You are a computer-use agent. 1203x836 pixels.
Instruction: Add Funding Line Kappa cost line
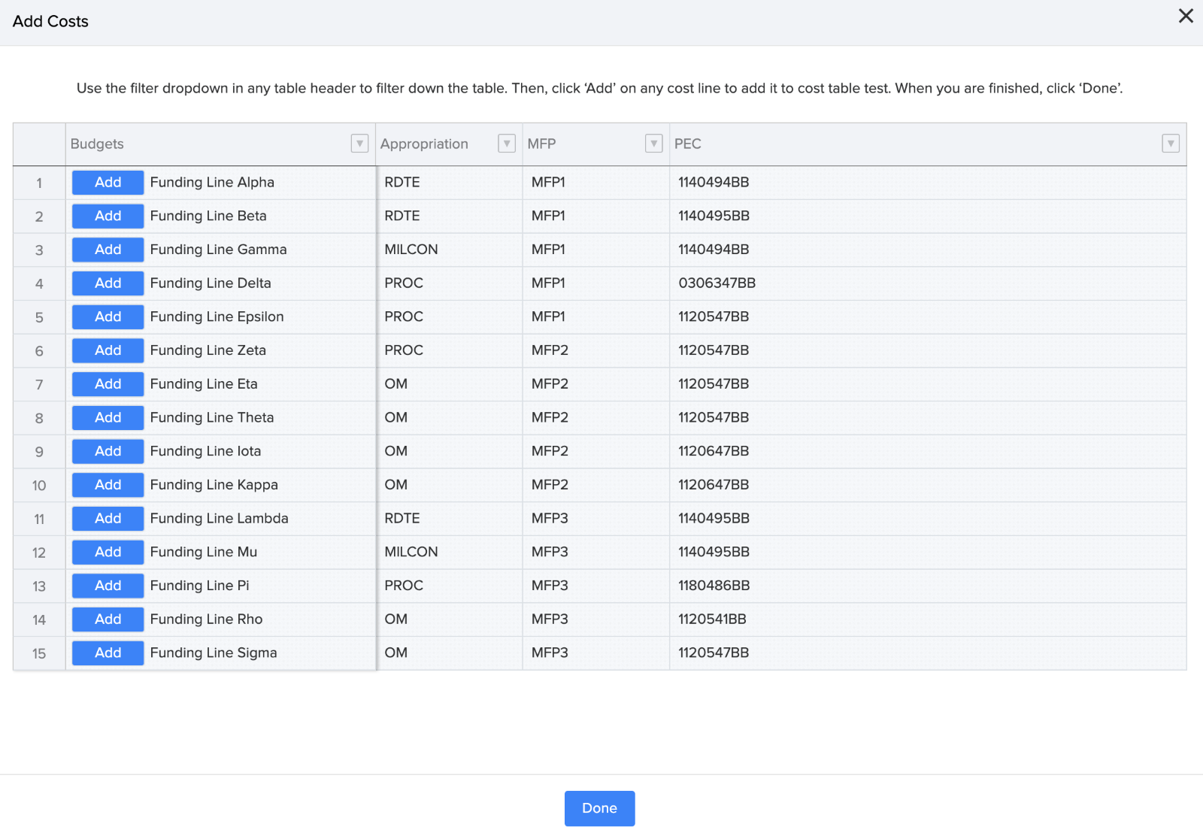(108, 485)
